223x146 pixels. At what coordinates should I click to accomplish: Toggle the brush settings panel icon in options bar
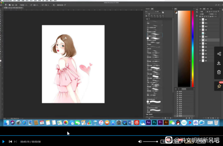(x=10, y=5)
